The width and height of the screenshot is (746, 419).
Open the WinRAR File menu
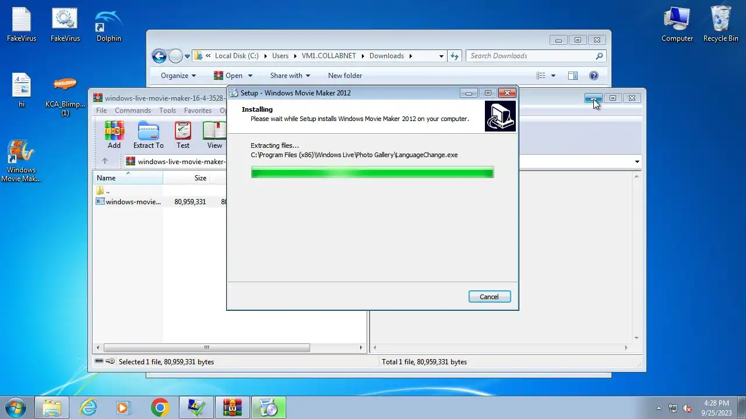click(x=101, y=111)
